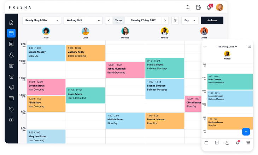
Task: Open the Clients person icon in sidebar
Action: [x=11, y=55]
